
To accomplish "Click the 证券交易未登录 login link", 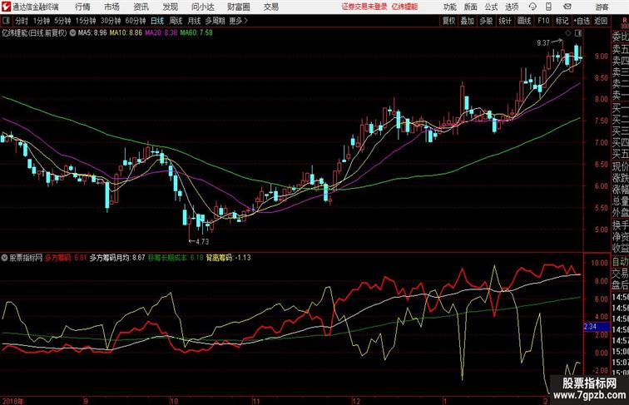I will coord(364,7).
